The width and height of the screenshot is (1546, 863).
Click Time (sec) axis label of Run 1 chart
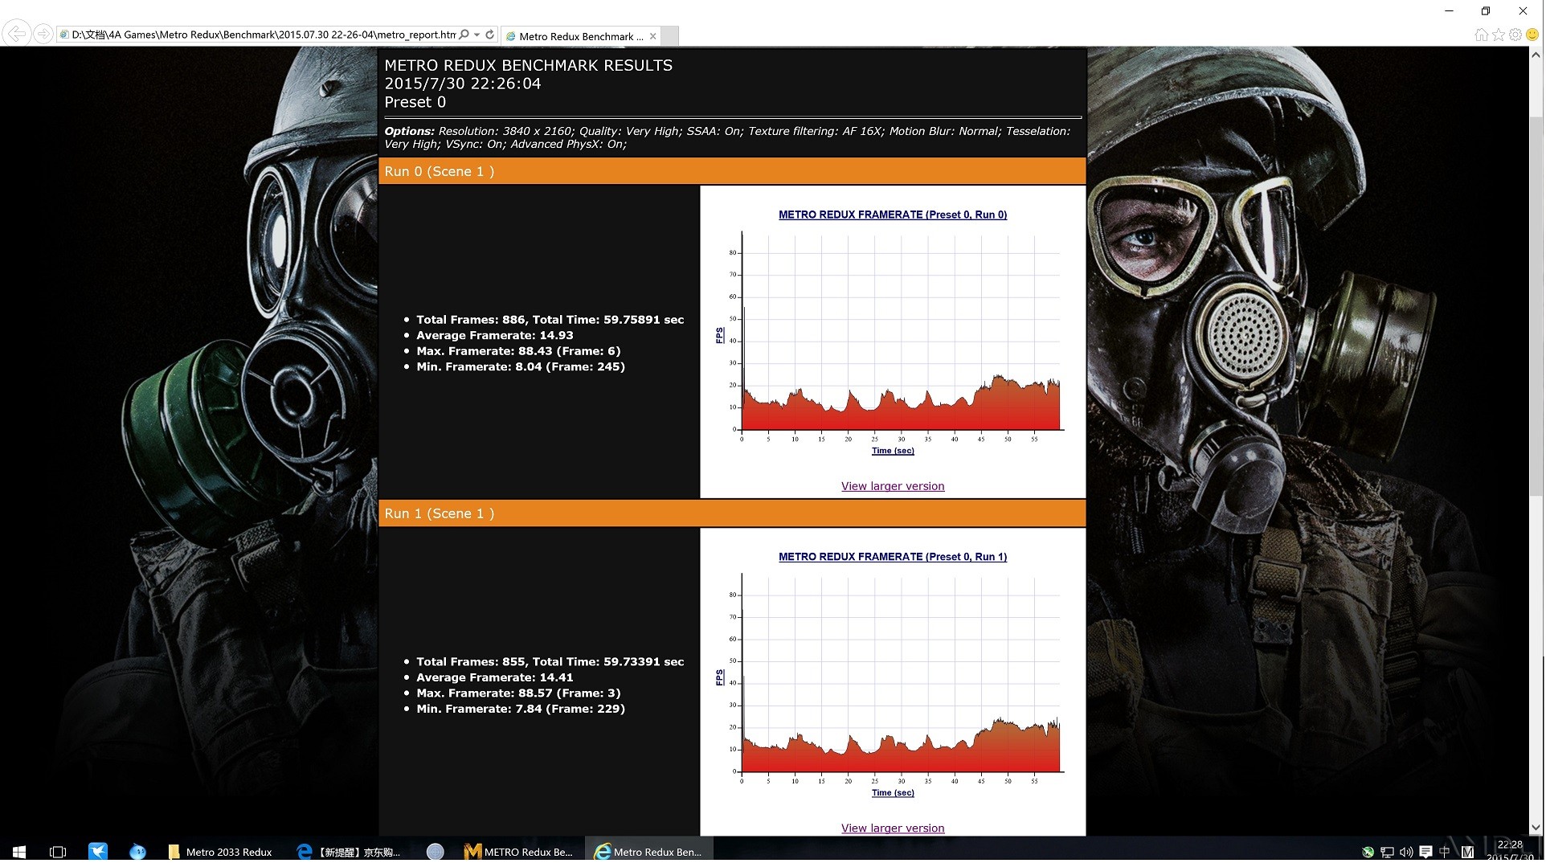tap(893, 793)
